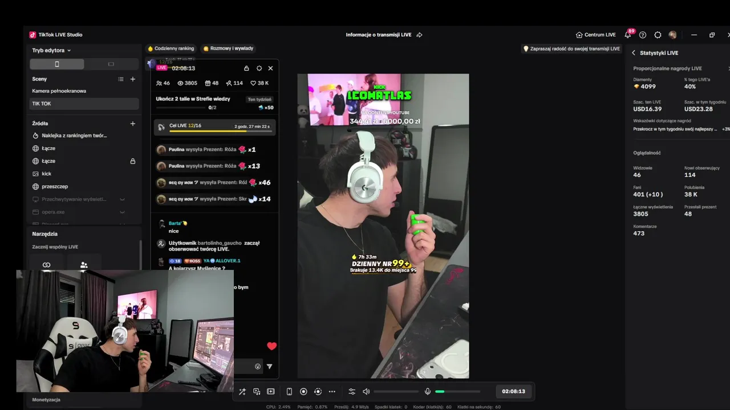This screenshot has height=410, width=730.
Task: Select the Przechwytywanie wyświetlania source row
Action: pos(84,199)
